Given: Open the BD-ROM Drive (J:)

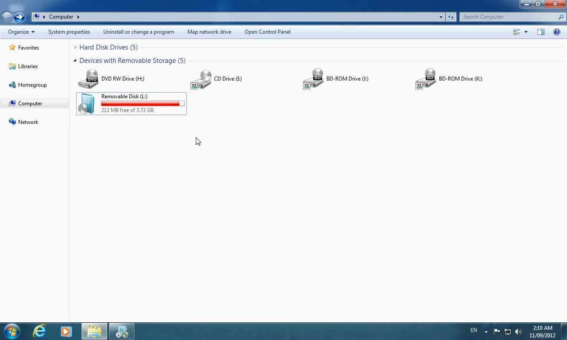Looking at the screenshot, I should [347, 78].
